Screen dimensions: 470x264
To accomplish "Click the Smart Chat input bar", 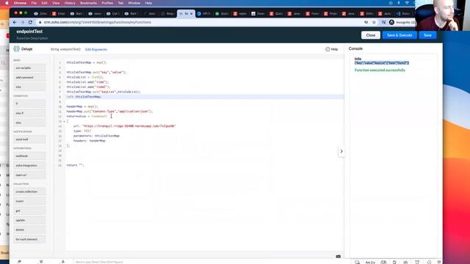I will click(99, 262).
